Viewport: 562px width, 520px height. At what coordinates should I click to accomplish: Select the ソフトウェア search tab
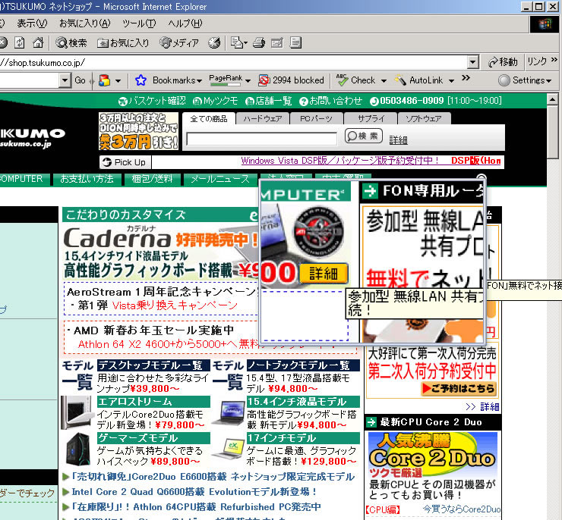424,118
